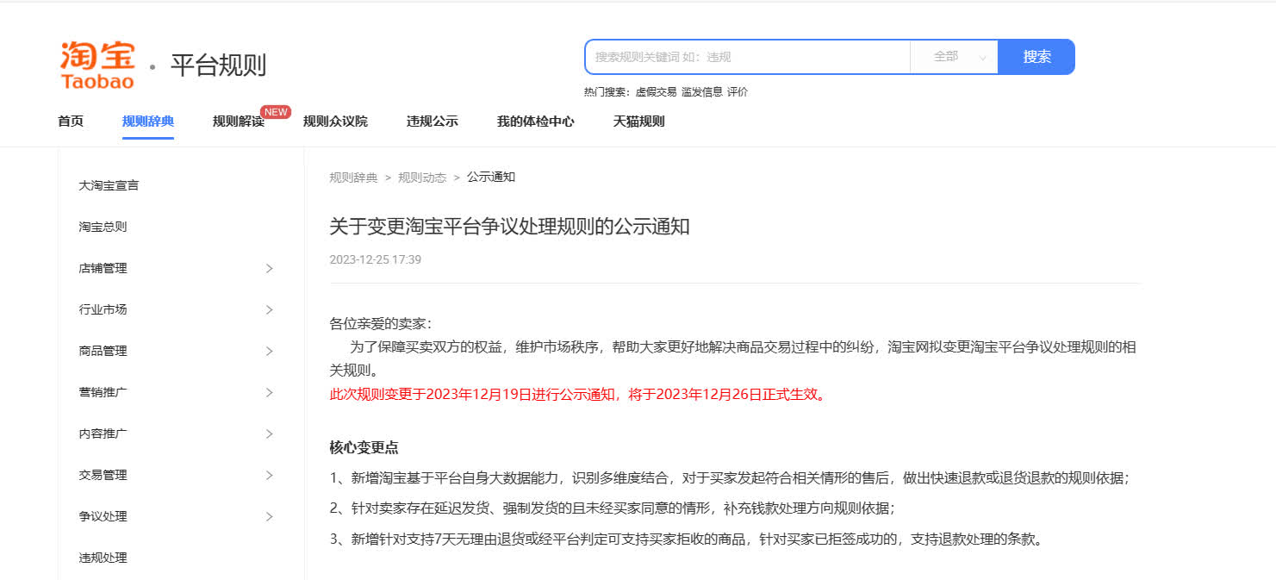Switch to the 规则众议院 tab
This screenshot has width=1276, height=580.
point(335,122)
